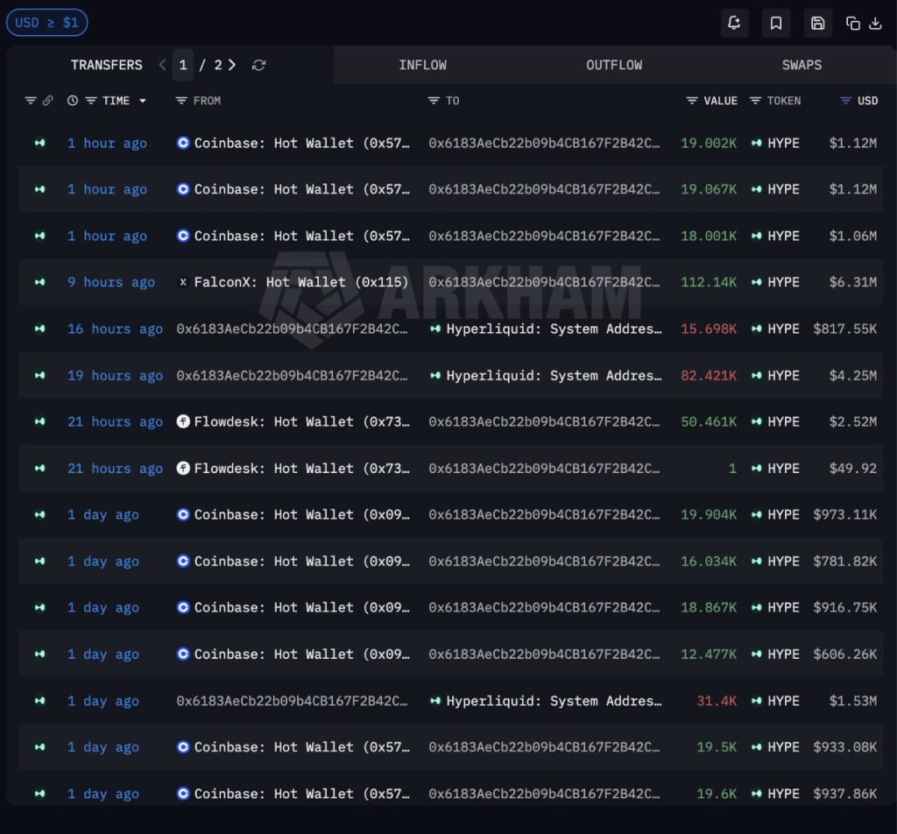
Task: Click the "9 hours ago" timestamp
Action: tap(111, 282)
